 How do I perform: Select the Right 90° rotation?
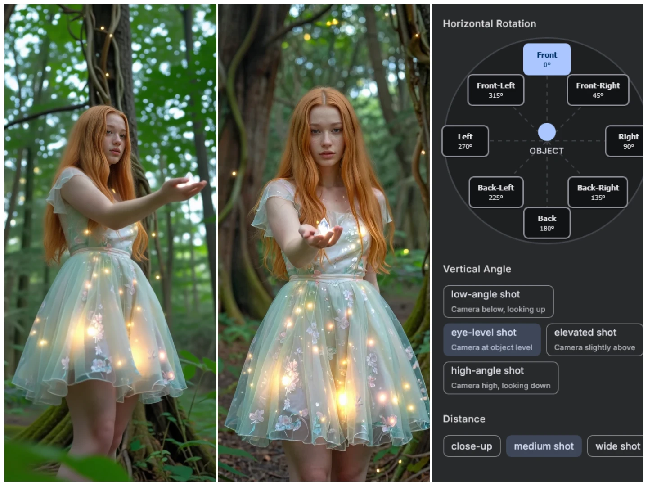pyautogui.click(x=627, y=141)
